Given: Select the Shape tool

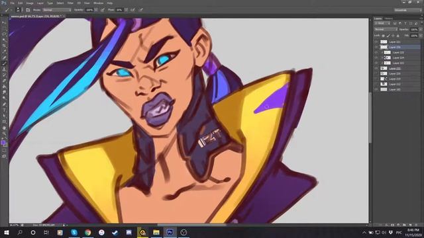Looking at the screenshot, I should point(4,122).
